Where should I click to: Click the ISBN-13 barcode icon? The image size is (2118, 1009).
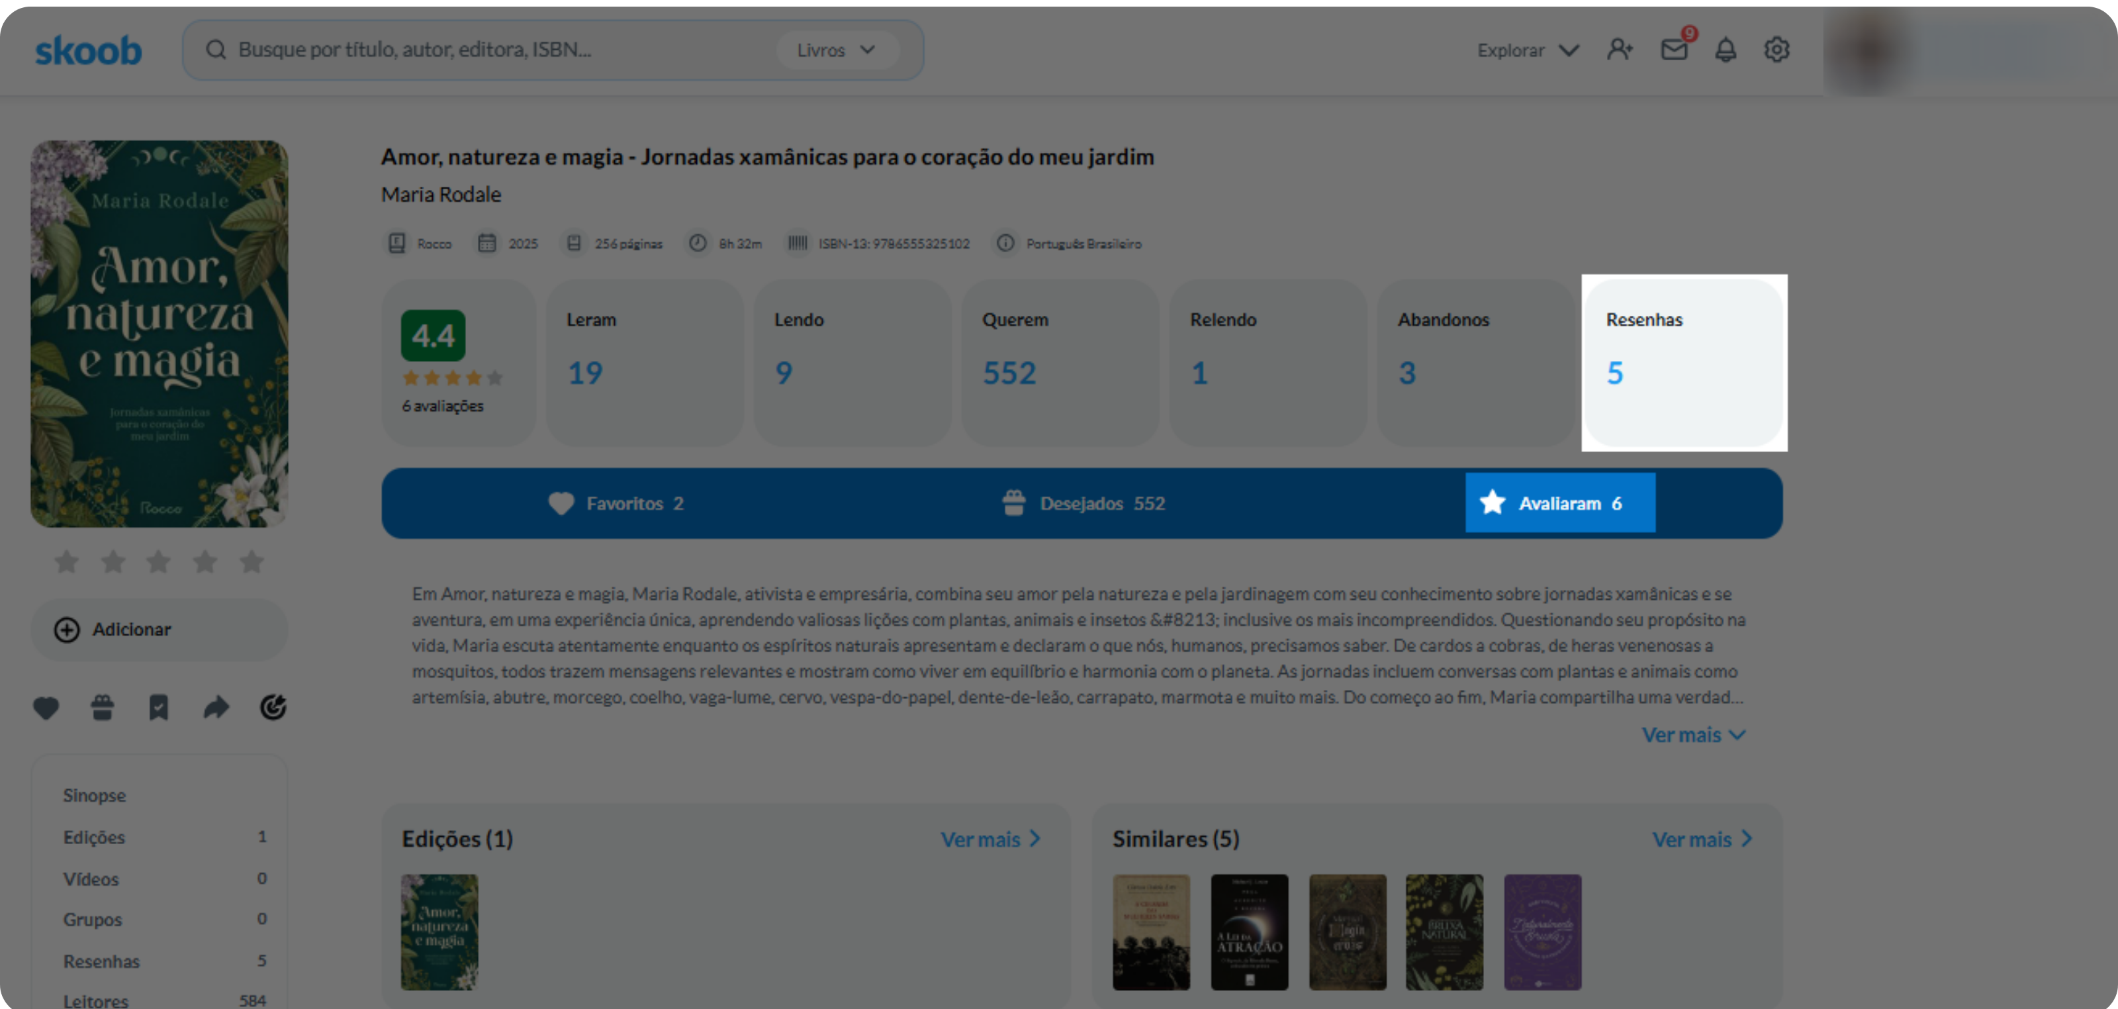(x=797, y=244)
